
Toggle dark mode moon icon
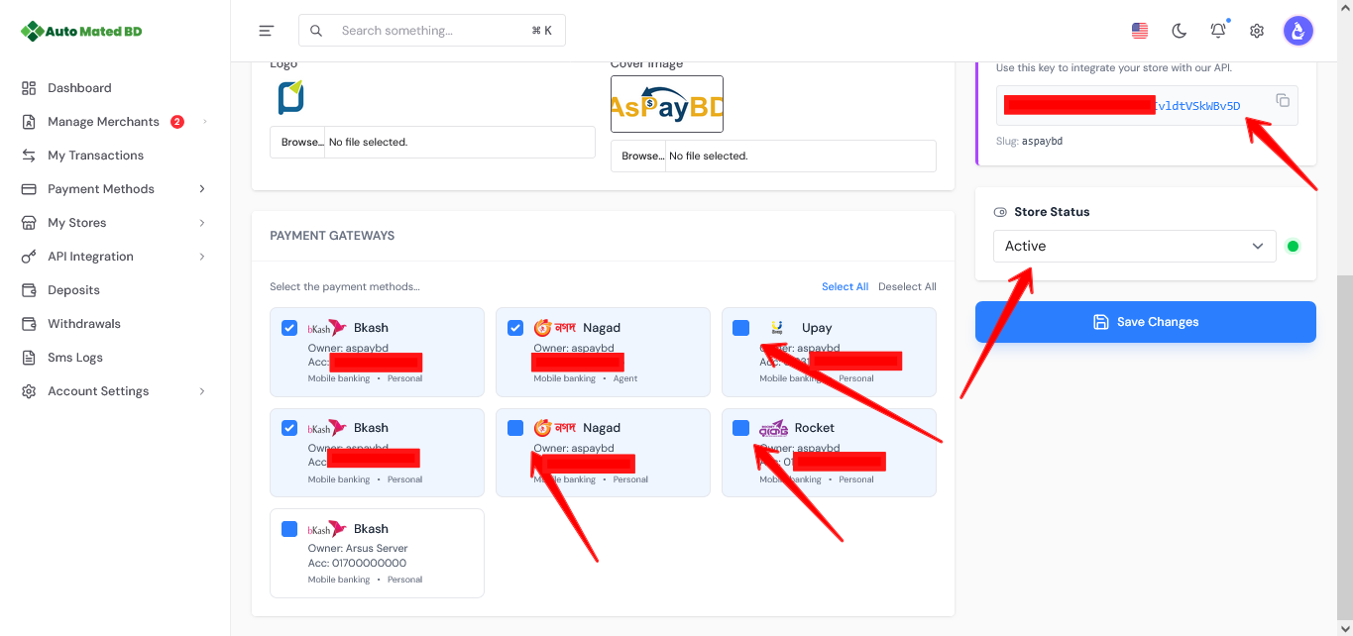click(1179, 31)
